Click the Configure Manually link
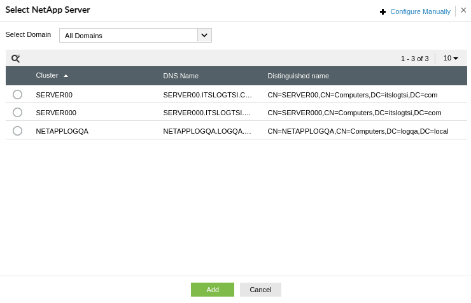Viewport: 471px width, 303px height. click(420, 11)
